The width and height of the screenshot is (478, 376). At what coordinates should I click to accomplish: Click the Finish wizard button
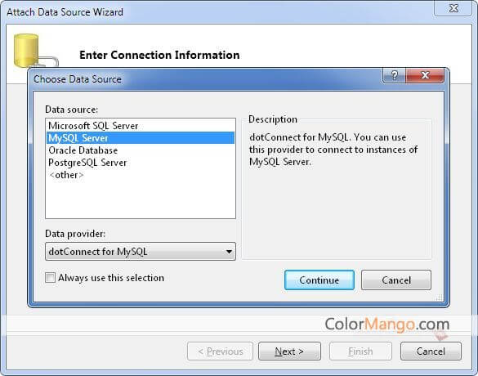(x=360, y=351)
